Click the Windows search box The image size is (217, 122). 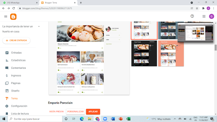(35, 119)
